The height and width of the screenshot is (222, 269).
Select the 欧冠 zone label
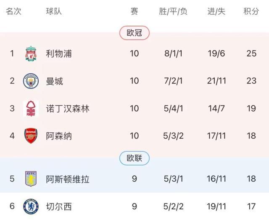(x=134, y=33)
